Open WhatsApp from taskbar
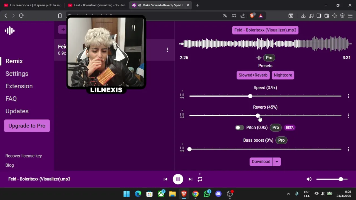356x200 pixels. [207, 194]
